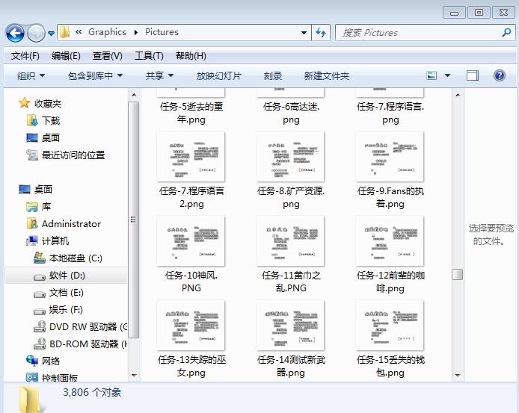The height and width of the screenshot is (413, 519).
Task: Click file name 任务-7.程序语言.png
Action: (390, 113)
